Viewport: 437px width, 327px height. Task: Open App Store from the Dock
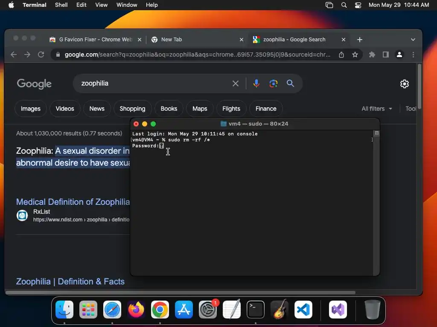tap(184, 310)
